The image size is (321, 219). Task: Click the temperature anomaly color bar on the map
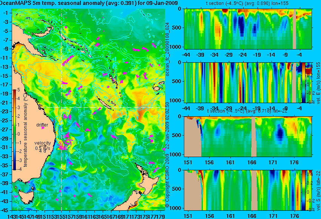[x=14, y=130]
